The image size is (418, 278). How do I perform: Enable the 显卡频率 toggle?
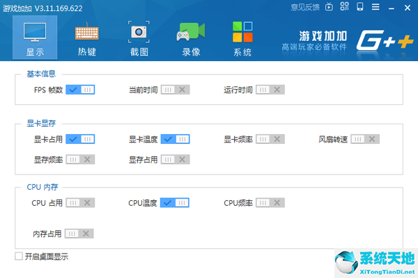270,139
